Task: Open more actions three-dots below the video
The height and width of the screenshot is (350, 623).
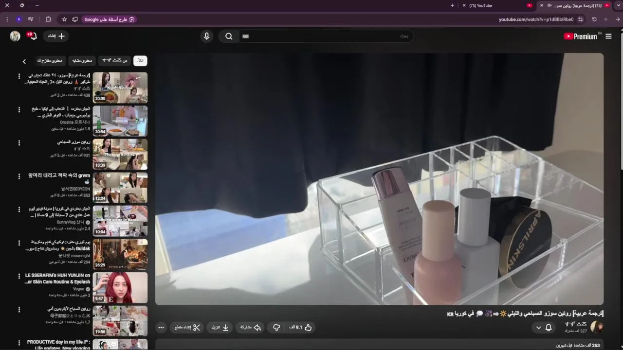Action: (161, 328)
